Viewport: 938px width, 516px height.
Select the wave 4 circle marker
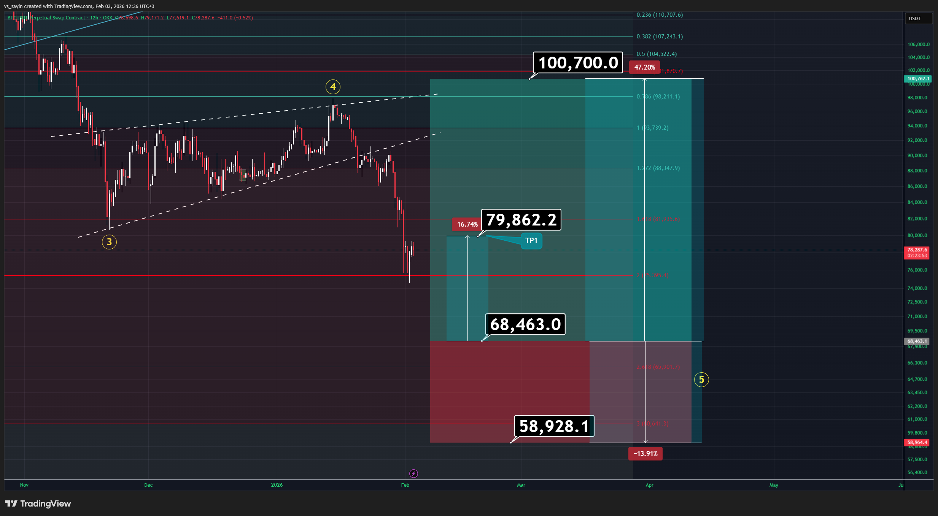[333, 87]
